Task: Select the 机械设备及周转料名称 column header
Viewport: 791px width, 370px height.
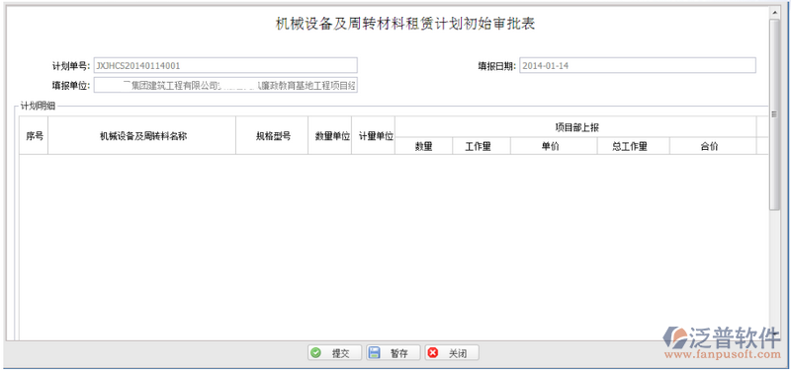Action: [142, 136]
